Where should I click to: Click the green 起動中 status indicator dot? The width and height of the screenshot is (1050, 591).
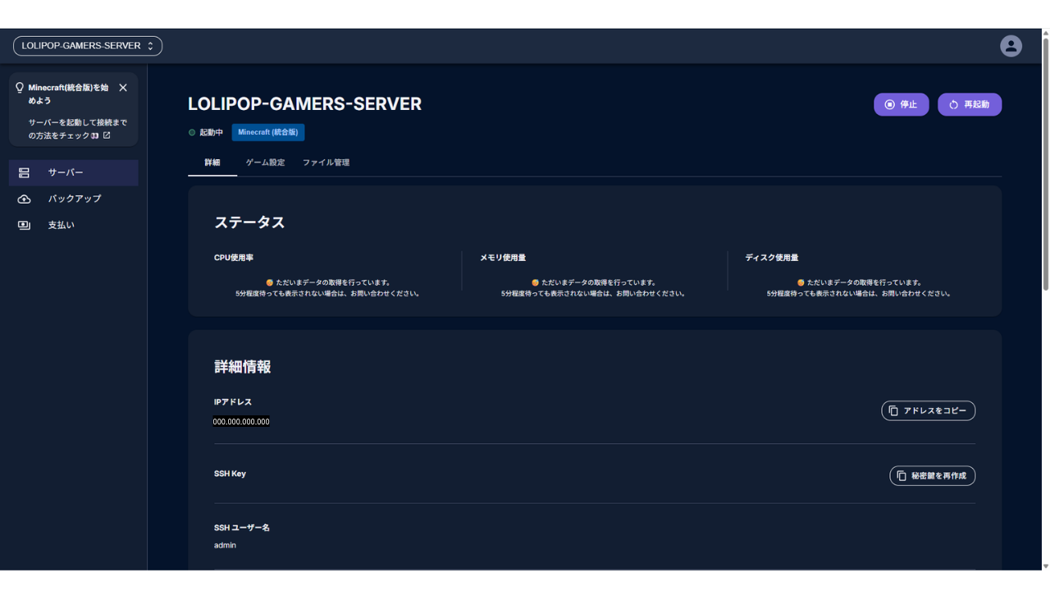(x=192, y=132)
